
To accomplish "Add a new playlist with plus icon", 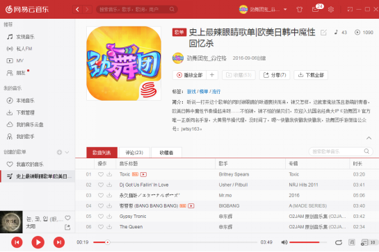I will point(59,152).
